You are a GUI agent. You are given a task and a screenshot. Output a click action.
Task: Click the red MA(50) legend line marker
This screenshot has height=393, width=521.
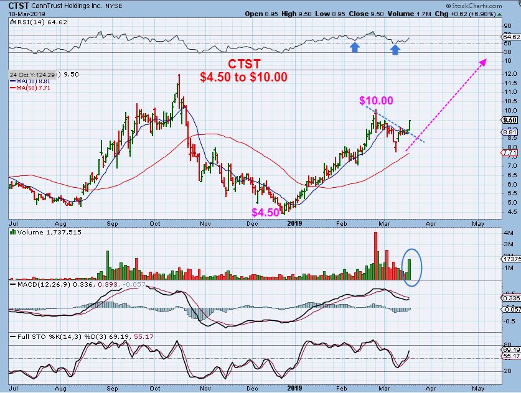pyautogui.click(x=13, y=88)
